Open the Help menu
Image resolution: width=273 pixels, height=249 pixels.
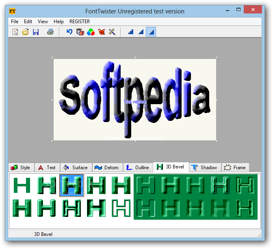coord(58,22)
